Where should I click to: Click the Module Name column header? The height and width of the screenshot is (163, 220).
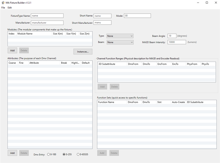(x=34, y=34)
